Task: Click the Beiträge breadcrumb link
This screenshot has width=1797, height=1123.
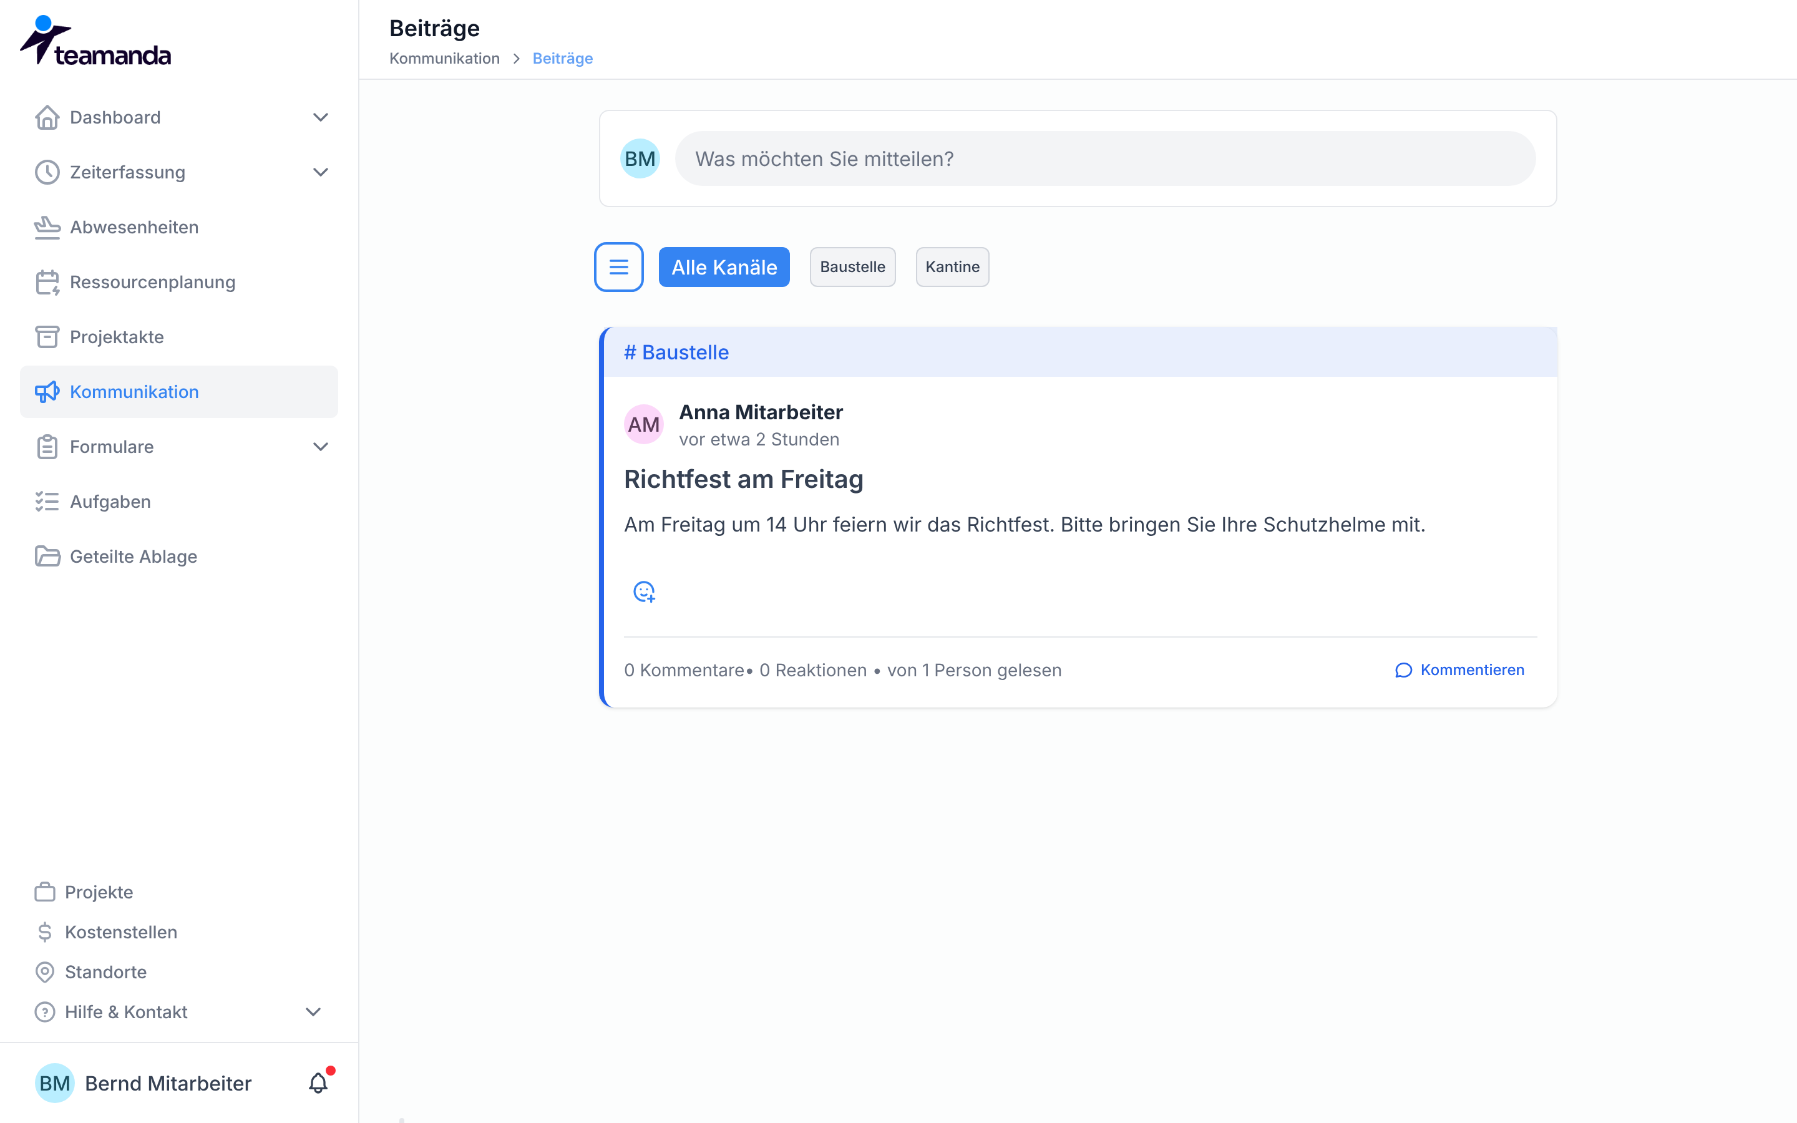Action: (562, 58)
